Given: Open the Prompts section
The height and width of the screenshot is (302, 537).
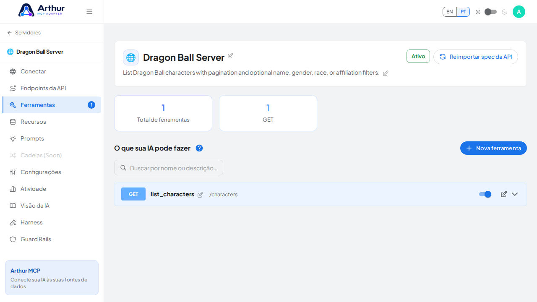Looking at the screenshot, I should (52, 138).
